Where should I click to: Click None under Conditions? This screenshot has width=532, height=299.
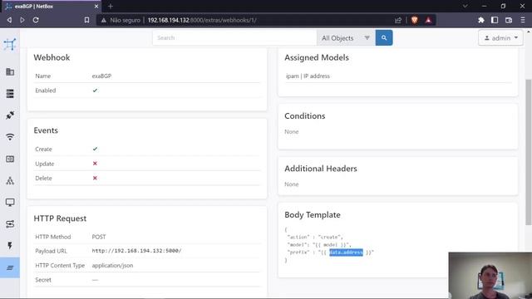tap(292, 131)
